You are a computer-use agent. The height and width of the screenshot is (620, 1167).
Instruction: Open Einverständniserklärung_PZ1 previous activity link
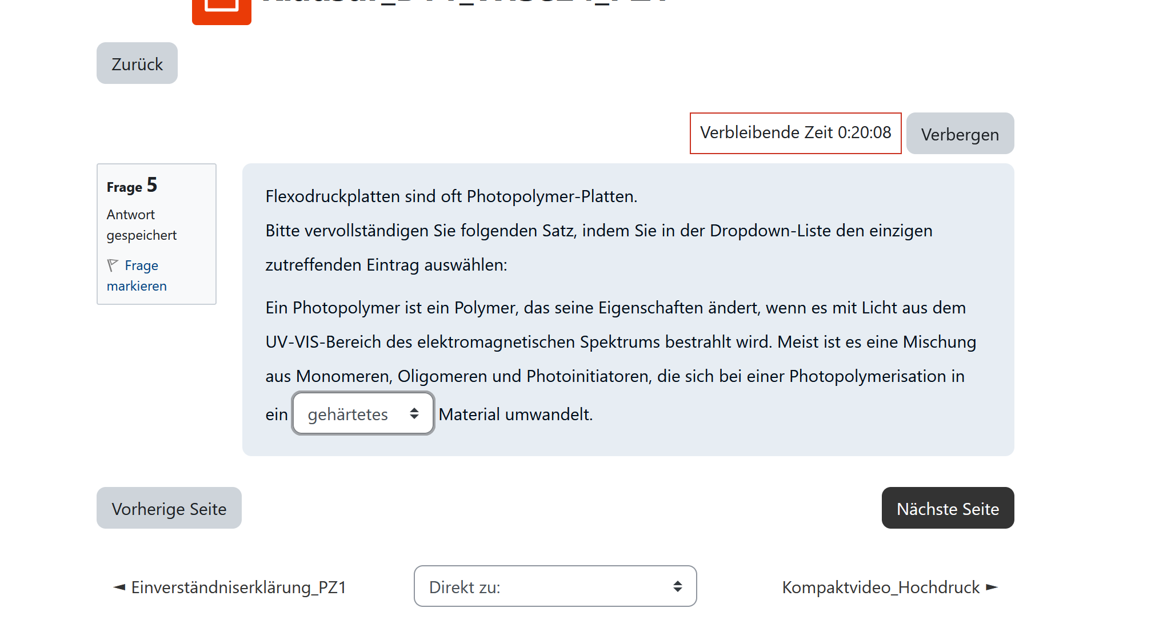[238, 587]
